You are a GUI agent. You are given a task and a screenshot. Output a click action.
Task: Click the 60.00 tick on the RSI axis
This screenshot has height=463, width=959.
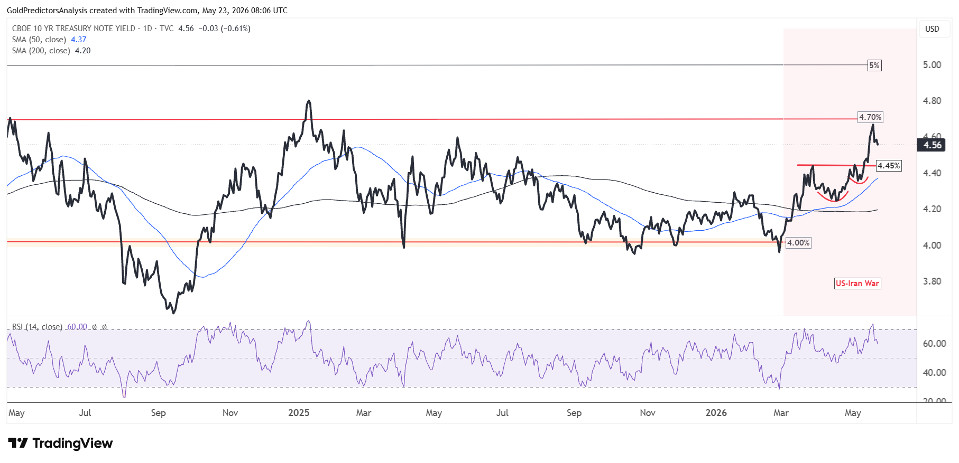click(934, 344)
